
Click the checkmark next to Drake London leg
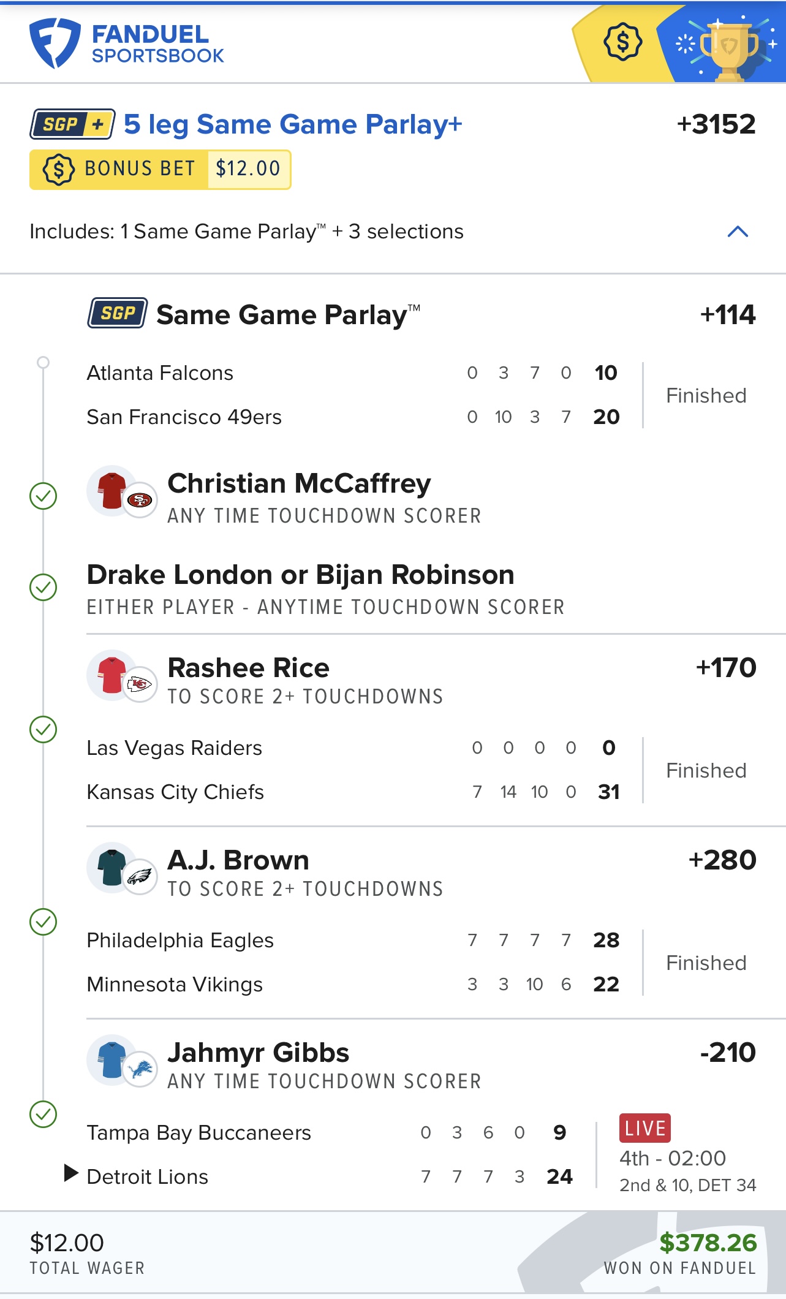(43, 587)
